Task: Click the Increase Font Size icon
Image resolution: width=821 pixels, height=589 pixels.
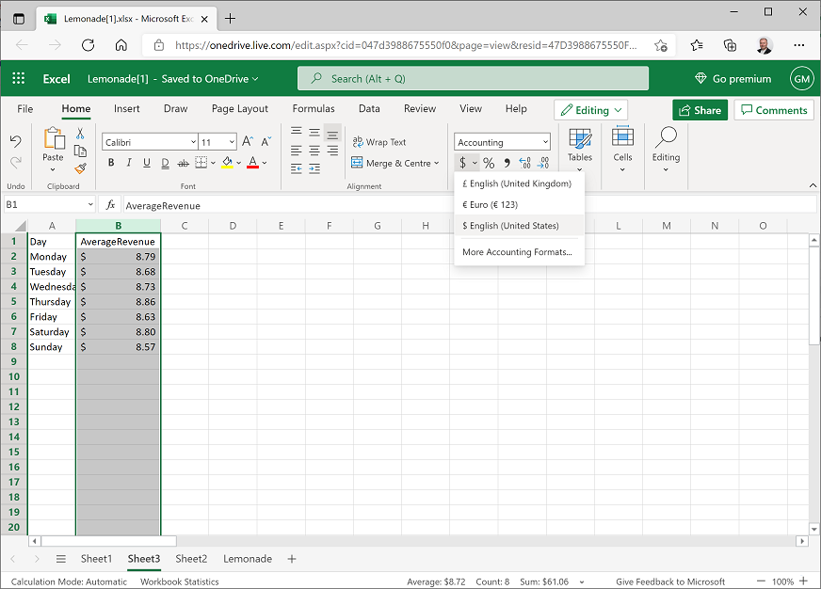Action: 247,142
